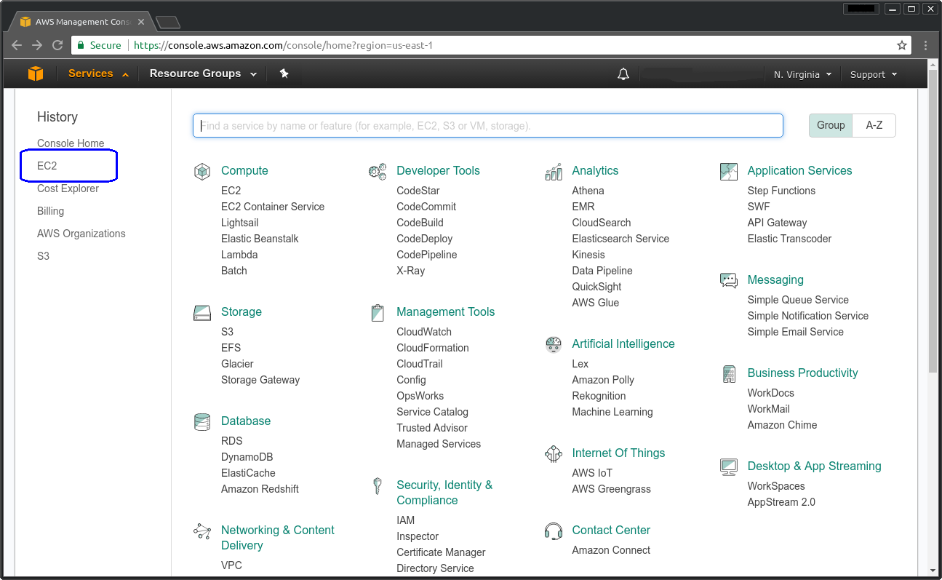
Task: Click the AWS cube logo icon
Action: [x=36, y=74]
